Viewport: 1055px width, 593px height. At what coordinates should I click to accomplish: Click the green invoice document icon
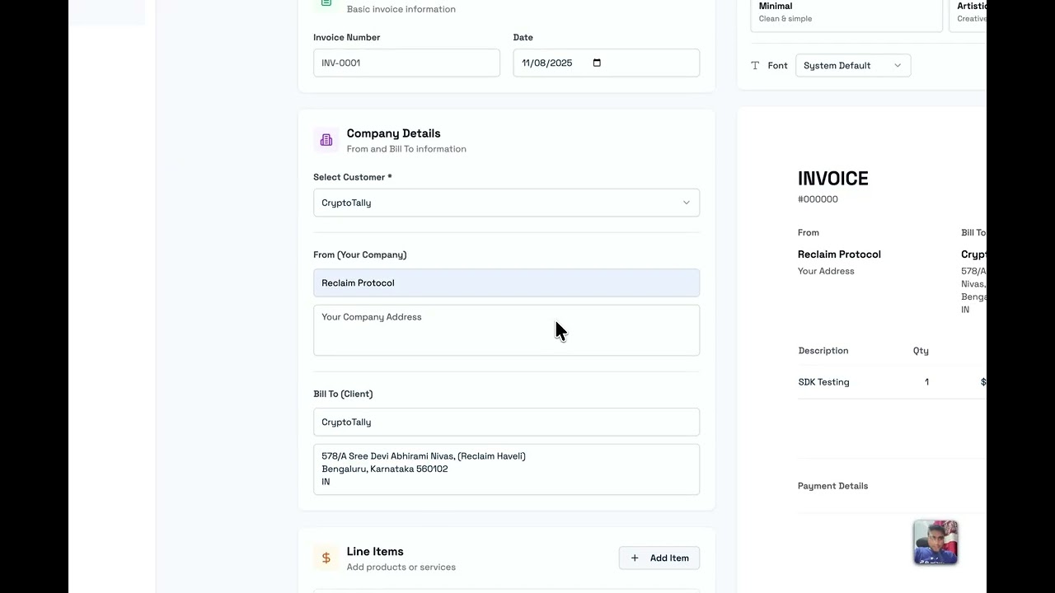click(326, 4)
